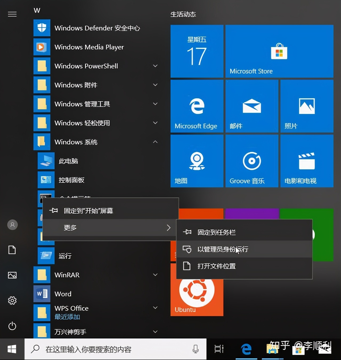The width and height of the screenshot is (341, 360).
Task: Click the power button icon
Action: [x=12, y=326]
